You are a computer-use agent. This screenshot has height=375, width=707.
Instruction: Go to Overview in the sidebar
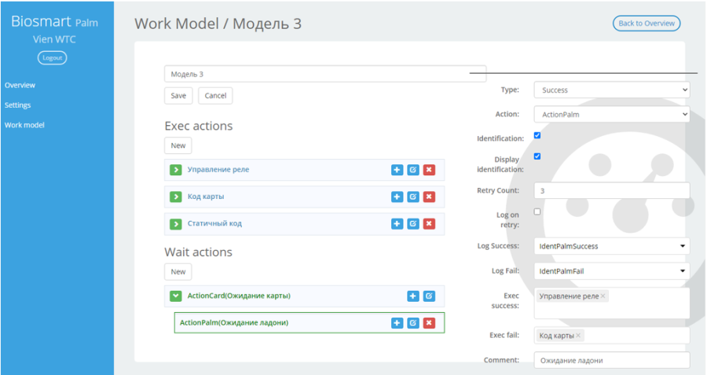20,85
